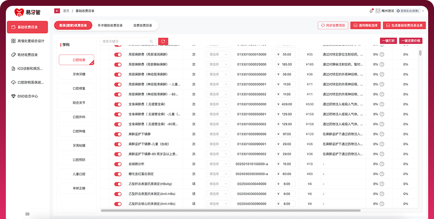Open 请选择 dropdown in 麻醉监护下镇静-儿童（加收）row
Screen dimensions: 434x219
click(218, 144)
